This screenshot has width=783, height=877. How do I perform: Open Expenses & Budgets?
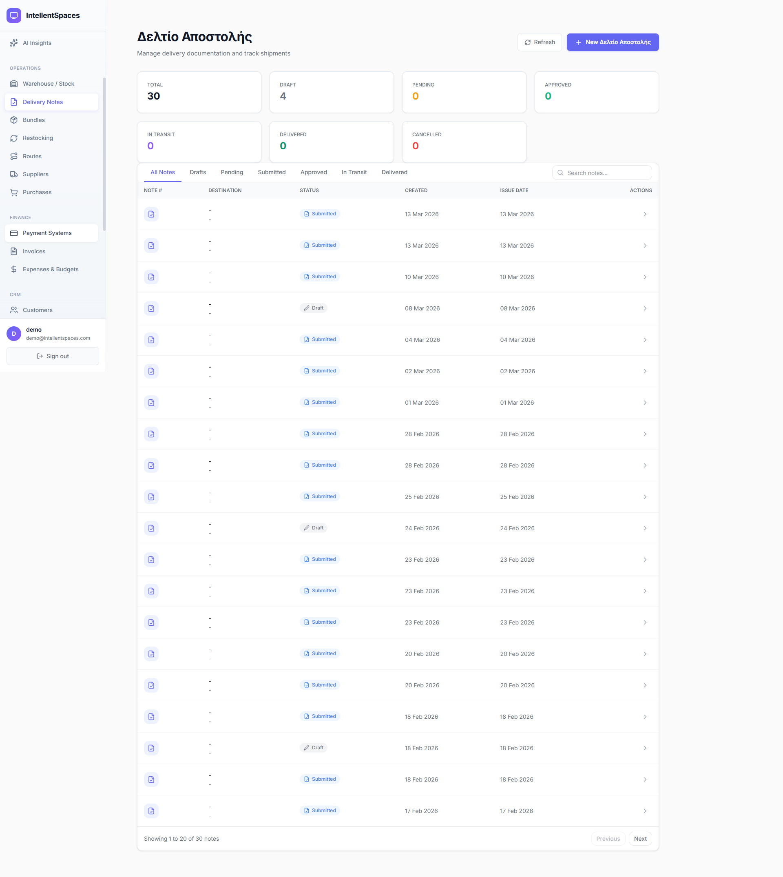click(52, 269)
